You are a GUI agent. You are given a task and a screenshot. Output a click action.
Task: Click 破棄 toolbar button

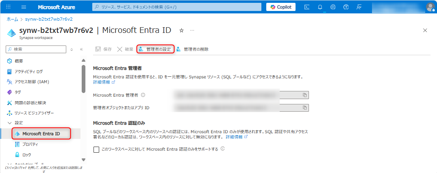point(125,49)
